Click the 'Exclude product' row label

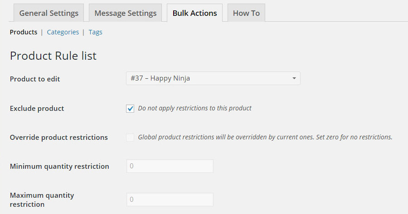pyautogui.click(x=37, y=109)
